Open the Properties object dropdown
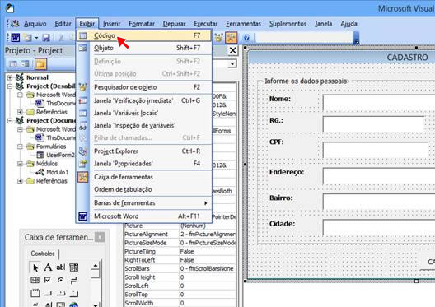 232,64
